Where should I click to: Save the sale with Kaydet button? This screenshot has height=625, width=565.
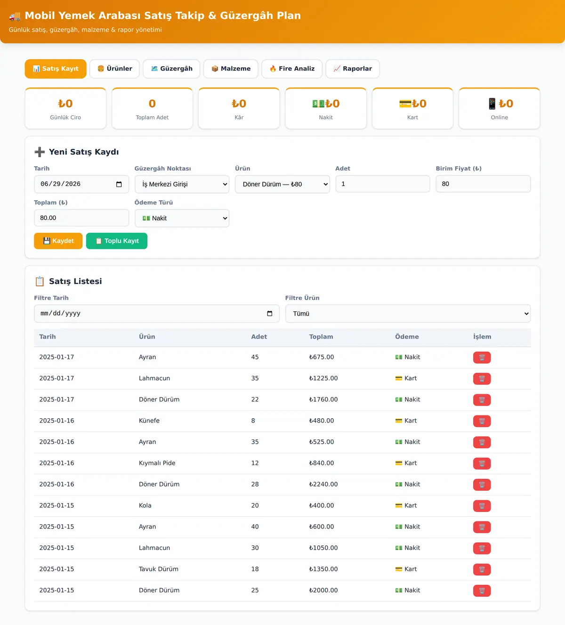pos(58,241)
